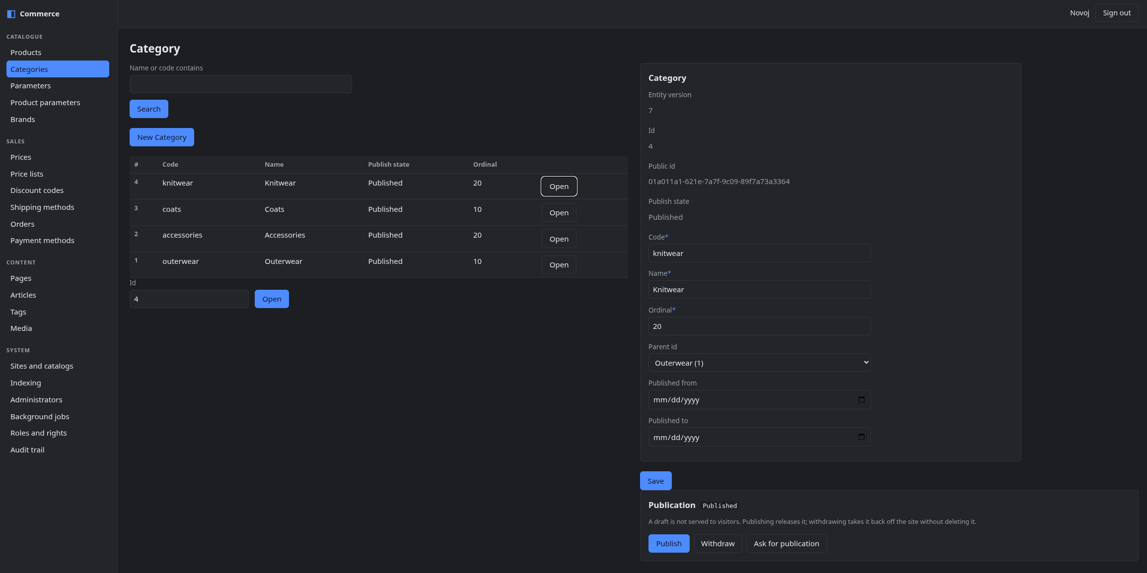1147x573 pixels.
Task: Sign out of the admin
Action: (1117, 13)
